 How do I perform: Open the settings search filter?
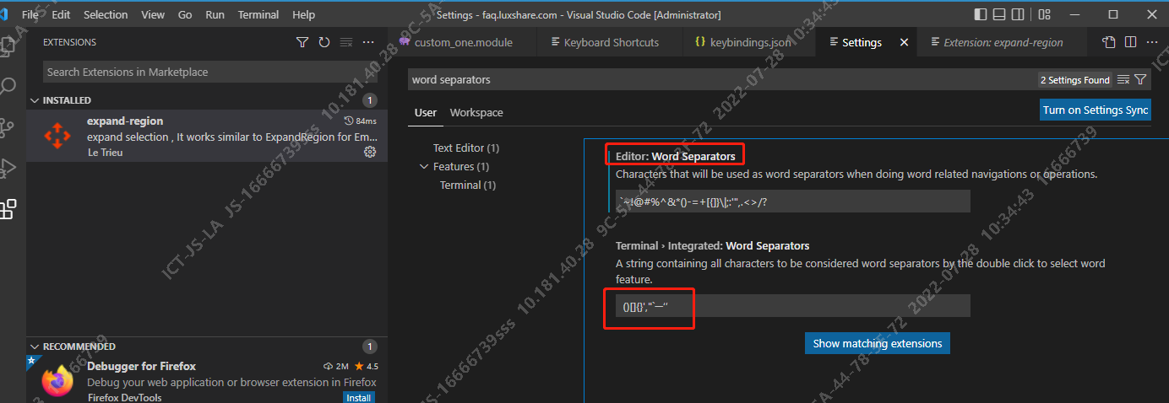pyautogui.click(x=1140, y=79)
